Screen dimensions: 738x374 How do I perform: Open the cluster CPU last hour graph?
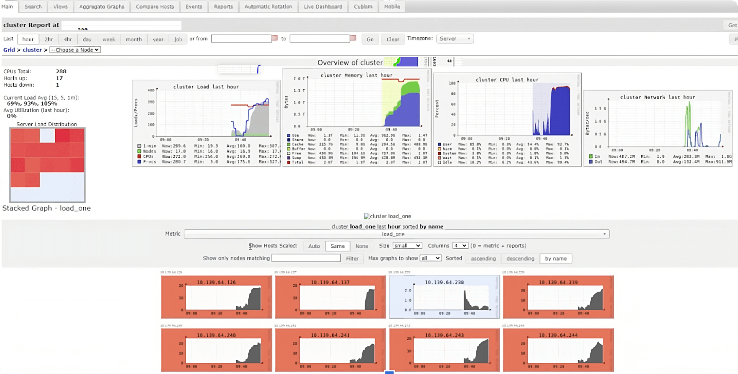[x=507, y=120]
